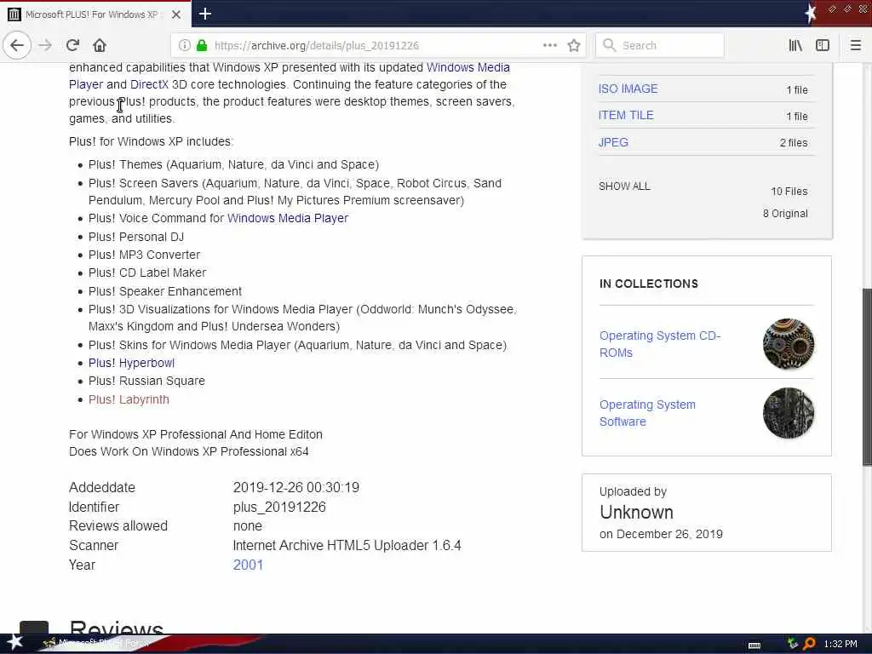
Task: Click the gears thumbnail for CD-ROMs collection
Action: point(788,344)
